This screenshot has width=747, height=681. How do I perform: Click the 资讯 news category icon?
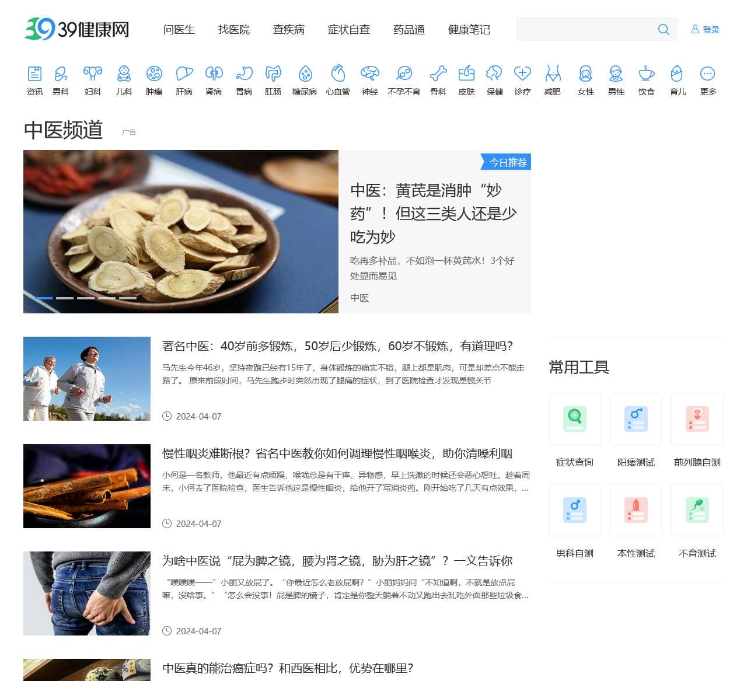pos(34,74)
